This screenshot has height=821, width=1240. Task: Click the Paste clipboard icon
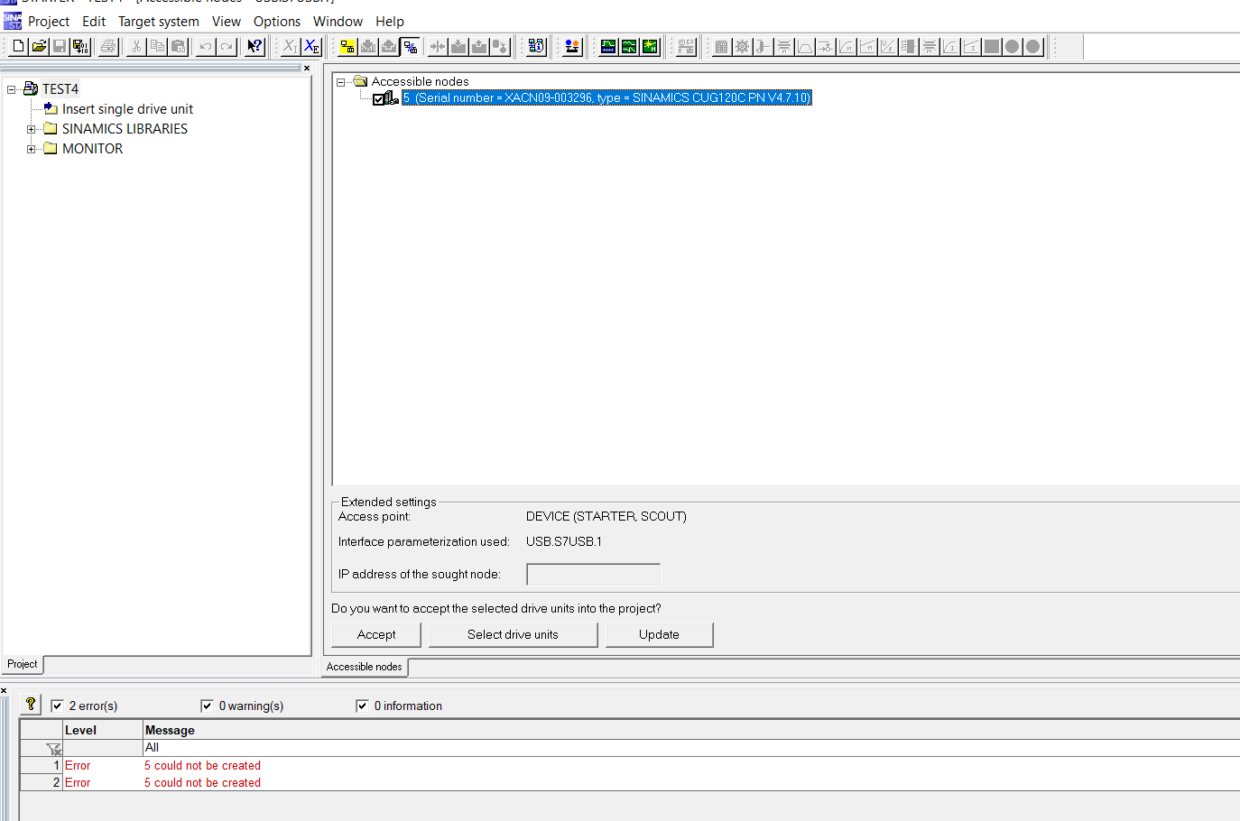pos(178,46)
